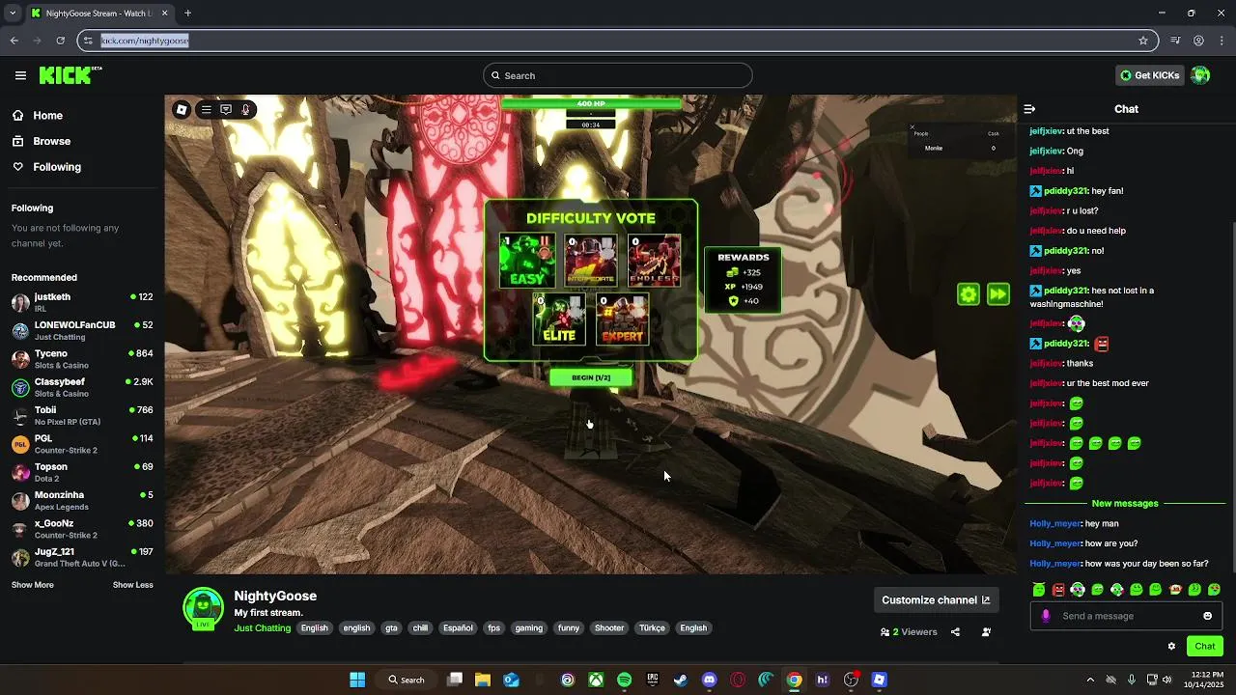
Task: Bookmark page with the address bar star
Action: pos(1143,41)
